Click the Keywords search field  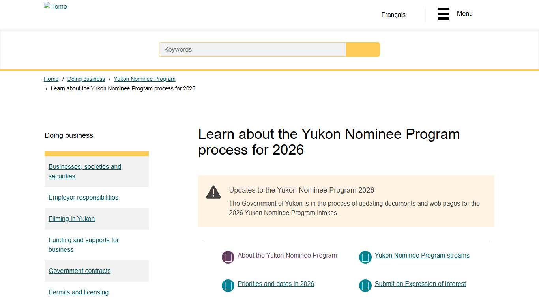click(x=253, y=49)
